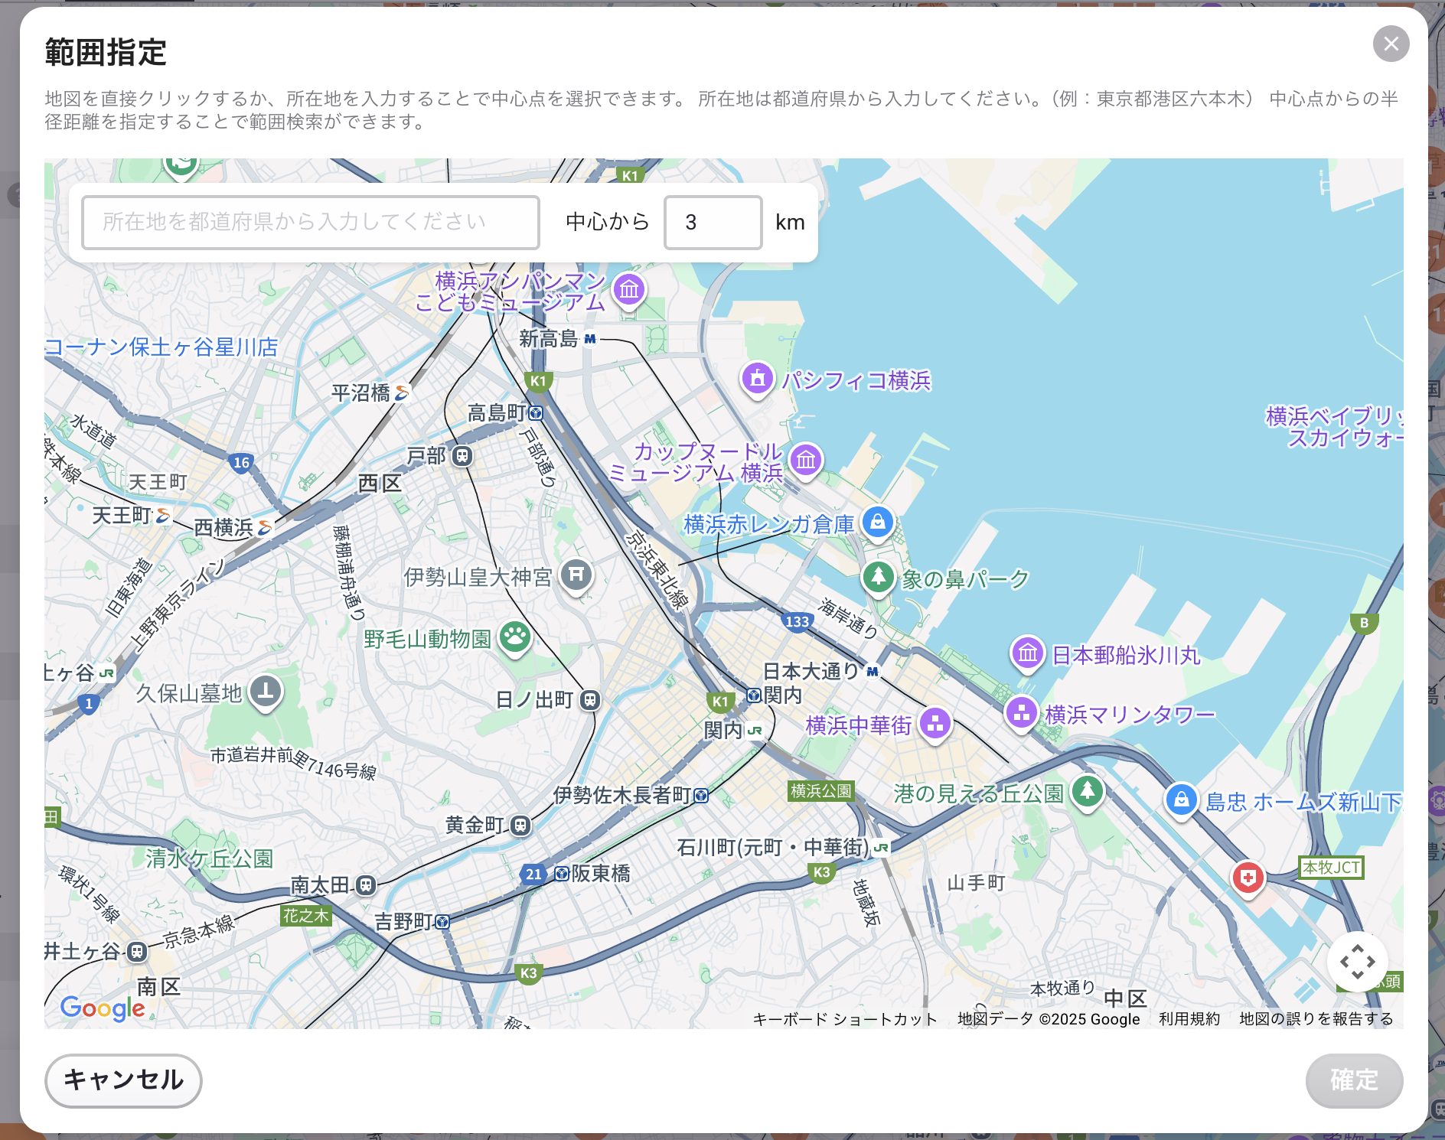Click the 横浜ベイブリッジ スカイウォーク label
The image size is (1445, 1140).
[1334, 427]
